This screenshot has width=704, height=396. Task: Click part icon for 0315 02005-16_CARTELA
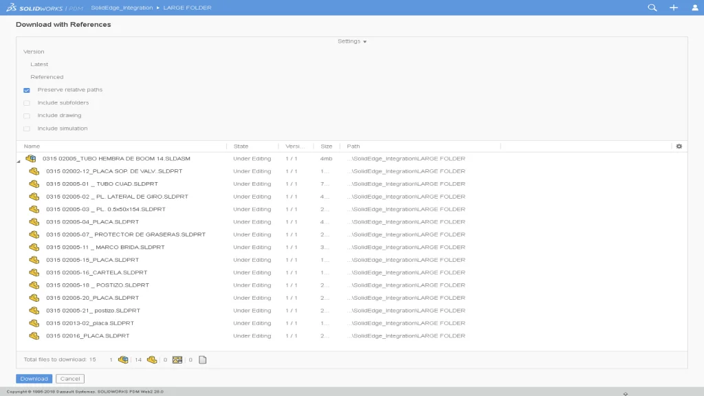pyautogui.click(x=34, y=273)
